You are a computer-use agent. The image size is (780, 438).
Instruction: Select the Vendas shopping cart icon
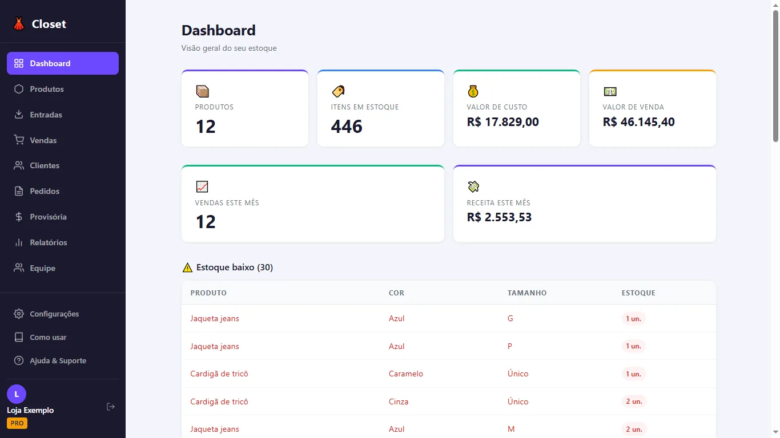tap(19, 140)
